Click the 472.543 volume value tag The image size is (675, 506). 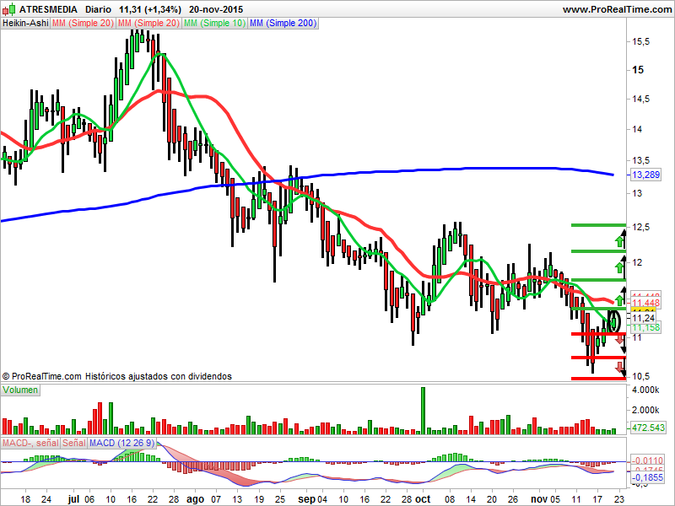[x=648, y=428]
